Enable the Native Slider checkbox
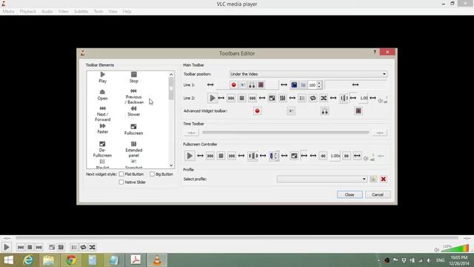Viewport: 474px width, 267px height. 121,182
